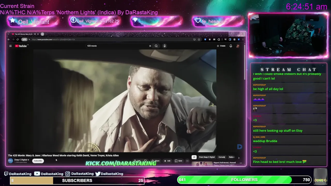Click the webcam feed panel
Image resolution: width=331 pixels, height=186 pixels.
pos(288,35)
